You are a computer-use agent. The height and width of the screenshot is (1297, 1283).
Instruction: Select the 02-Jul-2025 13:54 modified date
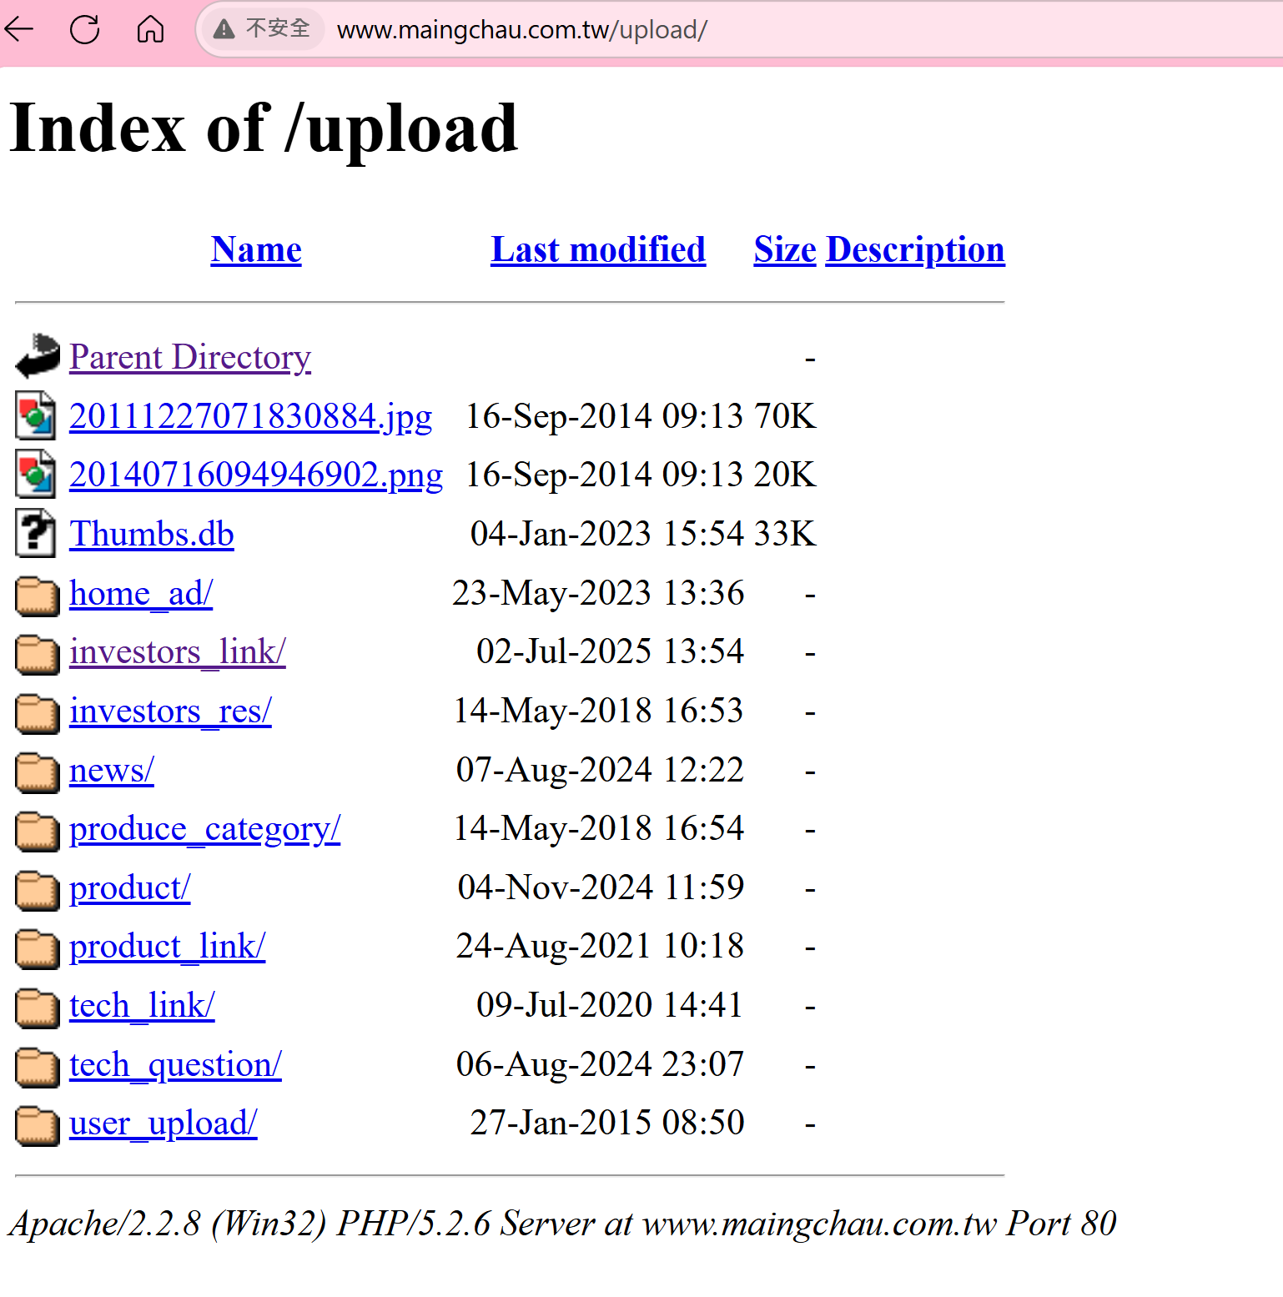[x=610, y=651]
